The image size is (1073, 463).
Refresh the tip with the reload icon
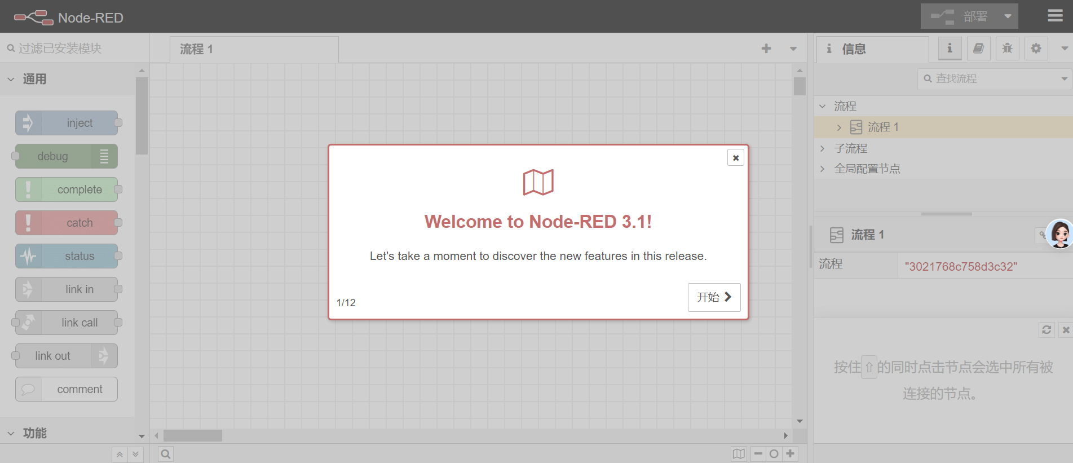tap(1046, 330)
